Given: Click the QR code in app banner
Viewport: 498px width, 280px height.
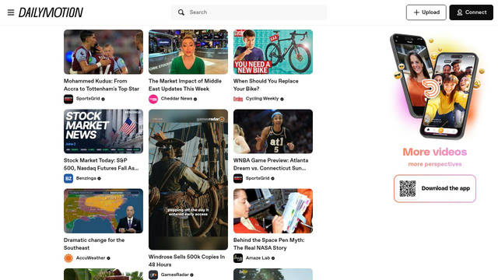Looking at the screenshot, I should point(408,188).
